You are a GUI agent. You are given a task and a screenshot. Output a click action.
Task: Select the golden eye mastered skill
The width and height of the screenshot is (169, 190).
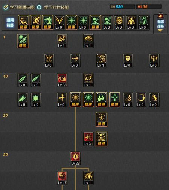coord(75,100)
